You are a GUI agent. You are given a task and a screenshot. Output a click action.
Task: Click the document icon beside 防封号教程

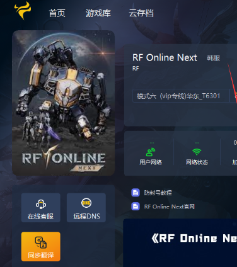(136, 193)
